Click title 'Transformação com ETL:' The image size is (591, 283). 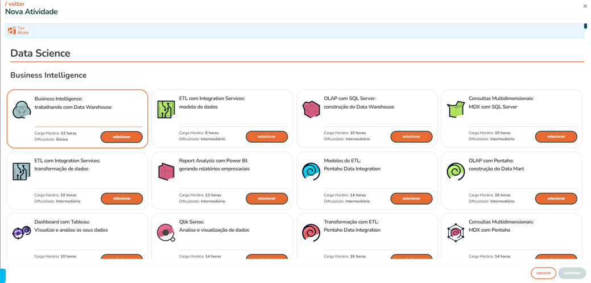352,222
